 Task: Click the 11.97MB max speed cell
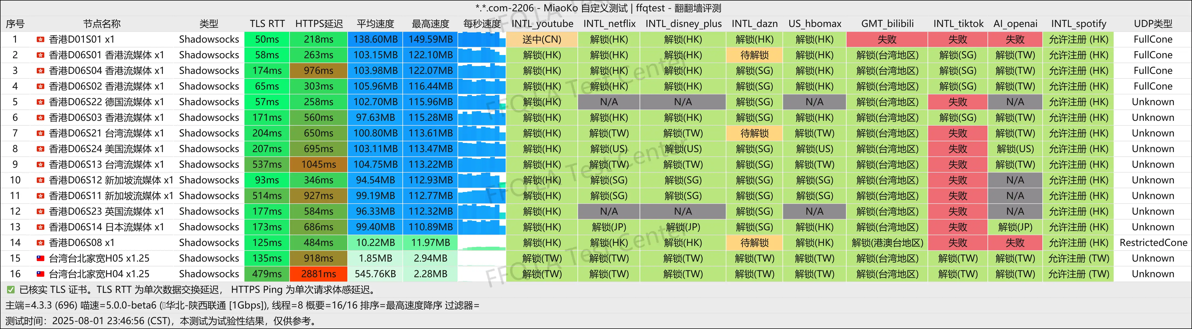pos(430,243)
